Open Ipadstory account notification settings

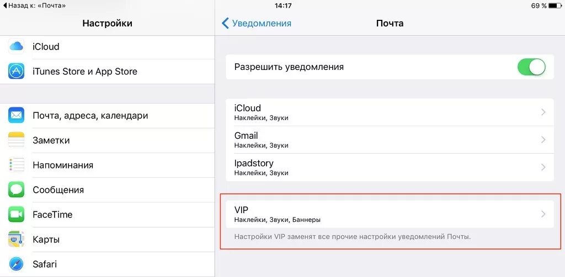coord(390,167)
